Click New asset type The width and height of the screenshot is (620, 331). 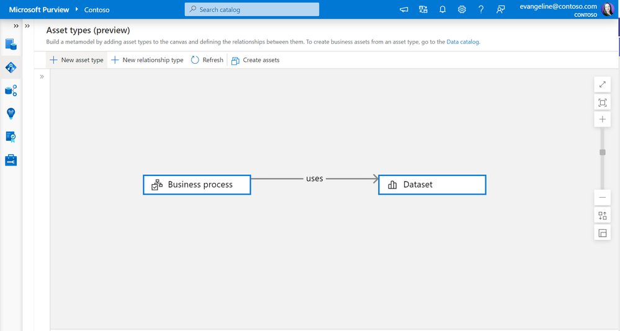click(x=77, y=60)
